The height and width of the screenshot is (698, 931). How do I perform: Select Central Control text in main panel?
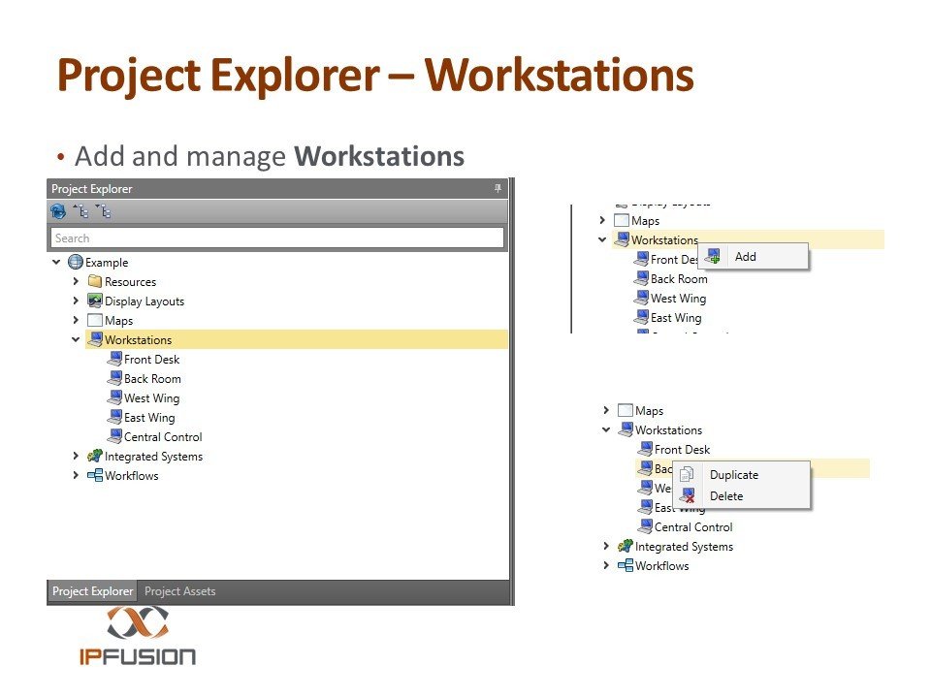[x=163, y=437]
